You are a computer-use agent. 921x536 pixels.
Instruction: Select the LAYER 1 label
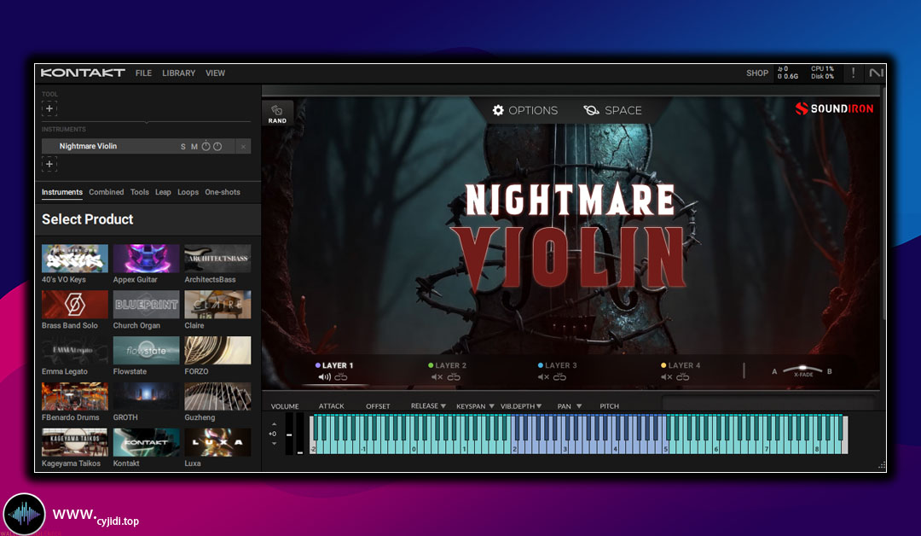tap(338, 365)
